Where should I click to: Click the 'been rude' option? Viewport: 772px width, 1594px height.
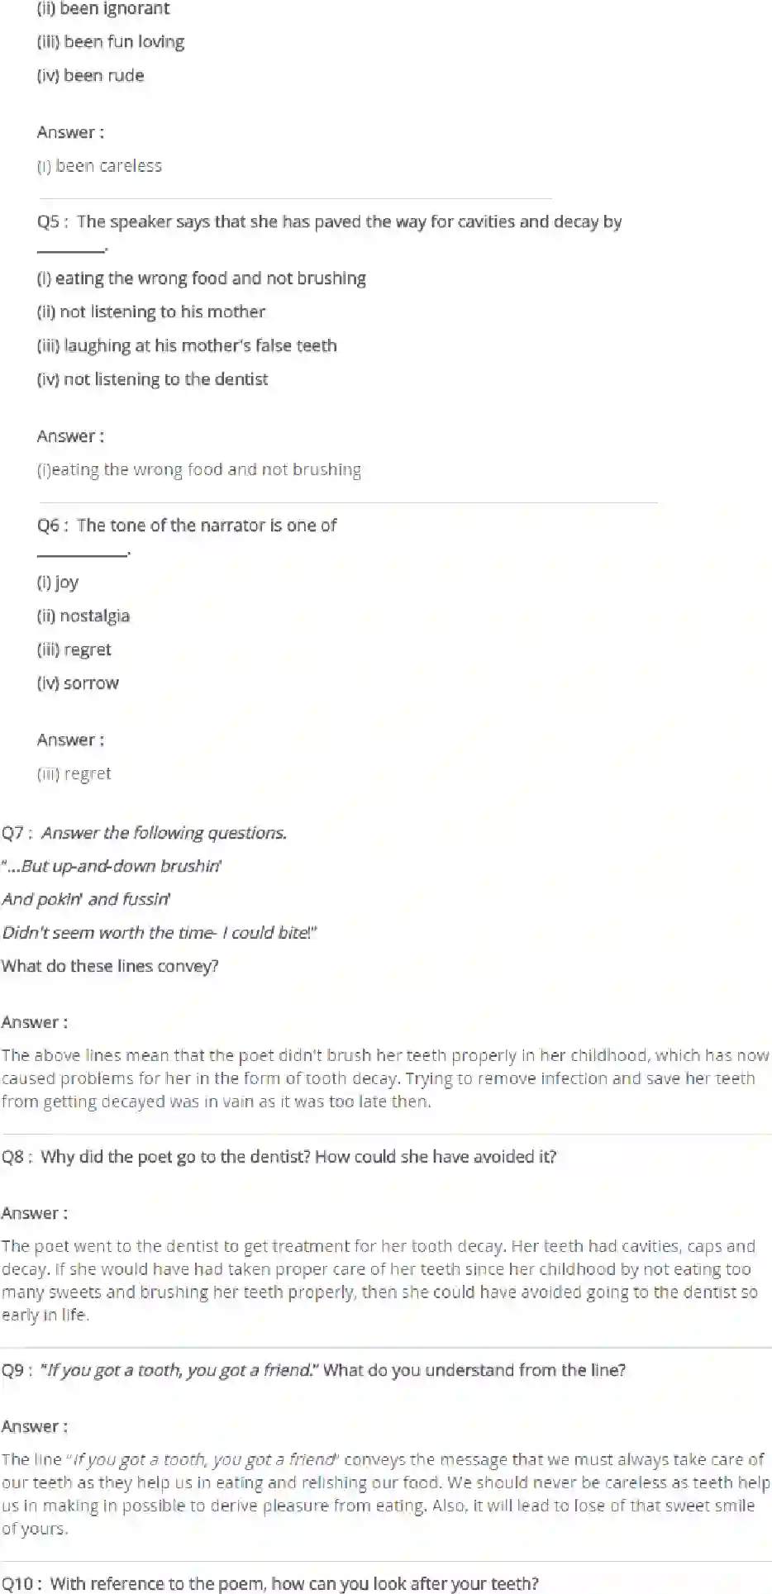[90, 76]
